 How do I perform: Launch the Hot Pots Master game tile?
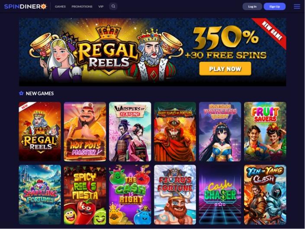click(85, 132)
